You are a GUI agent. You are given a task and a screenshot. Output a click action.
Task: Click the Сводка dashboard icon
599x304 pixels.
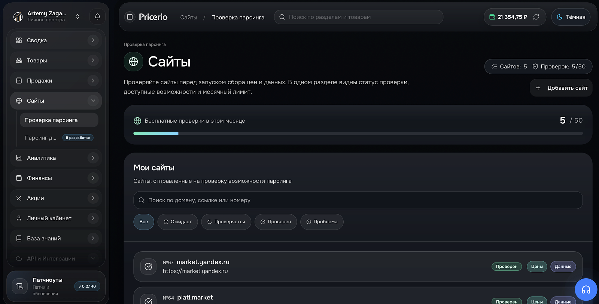point(19,40)
